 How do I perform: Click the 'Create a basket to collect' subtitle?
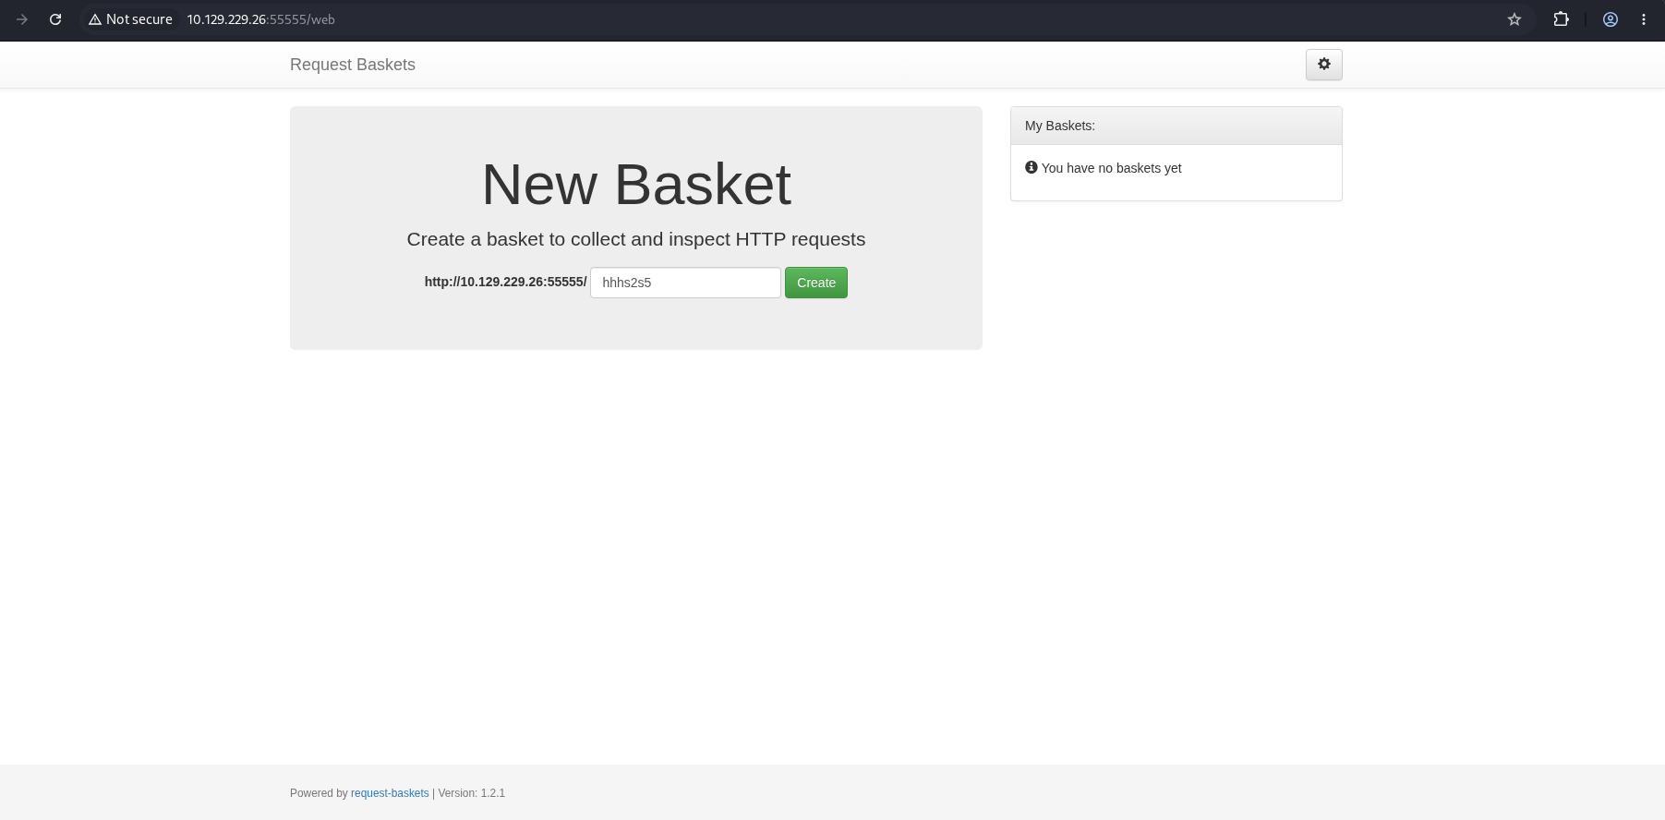pos(636,239)
